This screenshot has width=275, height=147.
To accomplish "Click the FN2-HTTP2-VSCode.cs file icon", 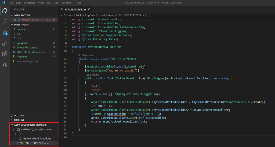I will [14, 52].
